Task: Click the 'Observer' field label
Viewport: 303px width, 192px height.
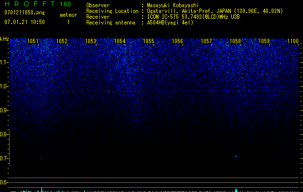Action: [x=98, y=5]
